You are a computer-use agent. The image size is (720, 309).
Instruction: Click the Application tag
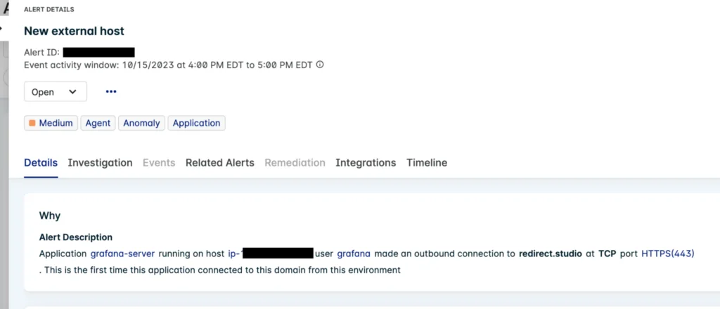pyautogui.click(x=196, y=123)
